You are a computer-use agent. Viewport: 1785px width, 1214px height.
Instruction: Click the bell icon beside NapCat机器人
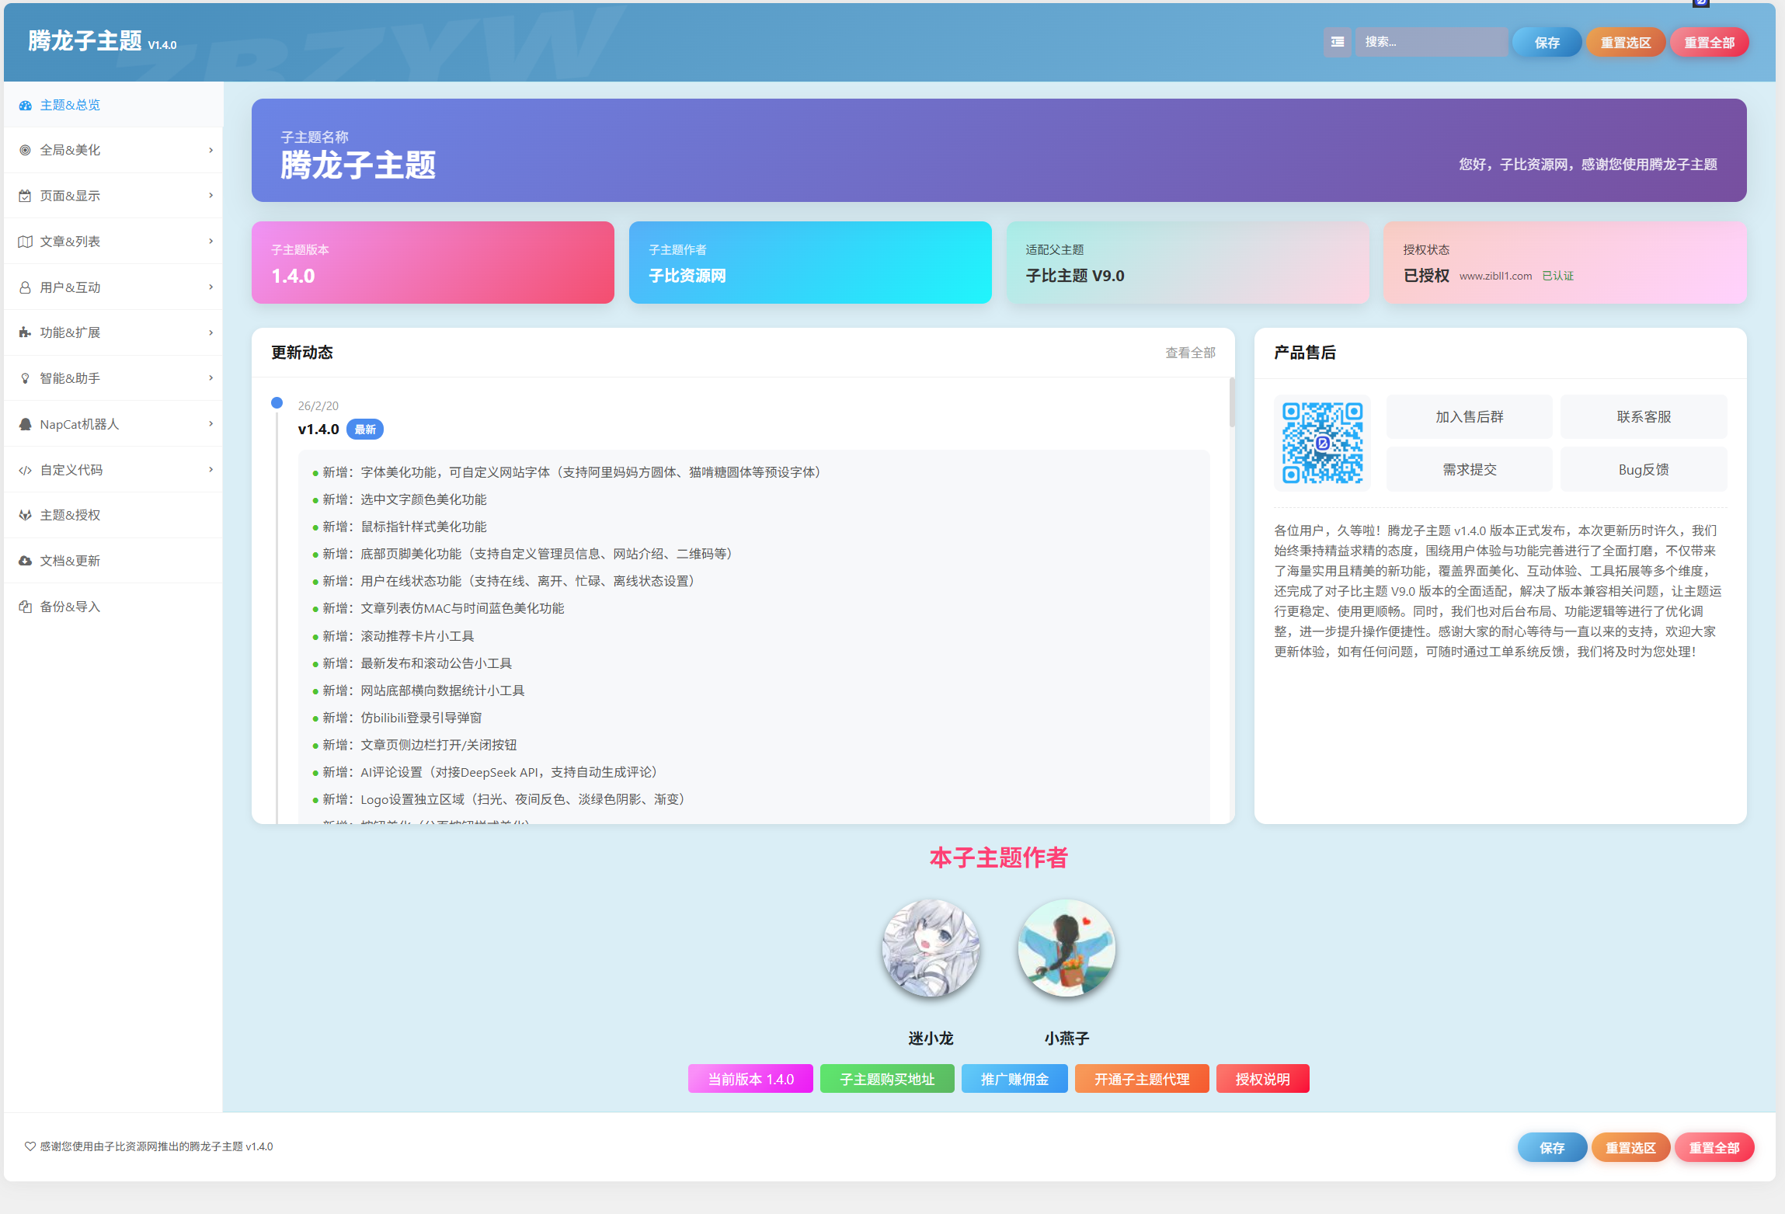(x=25, y=424)
